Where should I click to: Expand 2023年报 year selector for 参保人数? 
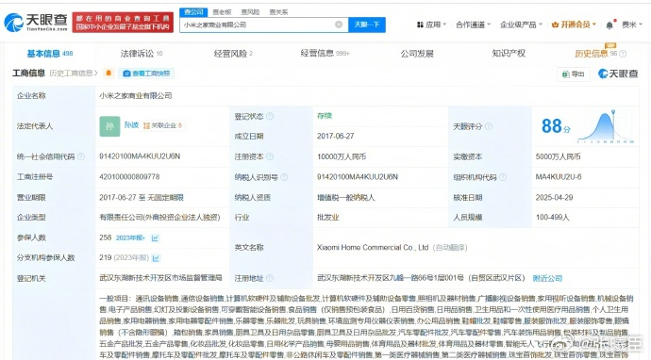point(130,238)
